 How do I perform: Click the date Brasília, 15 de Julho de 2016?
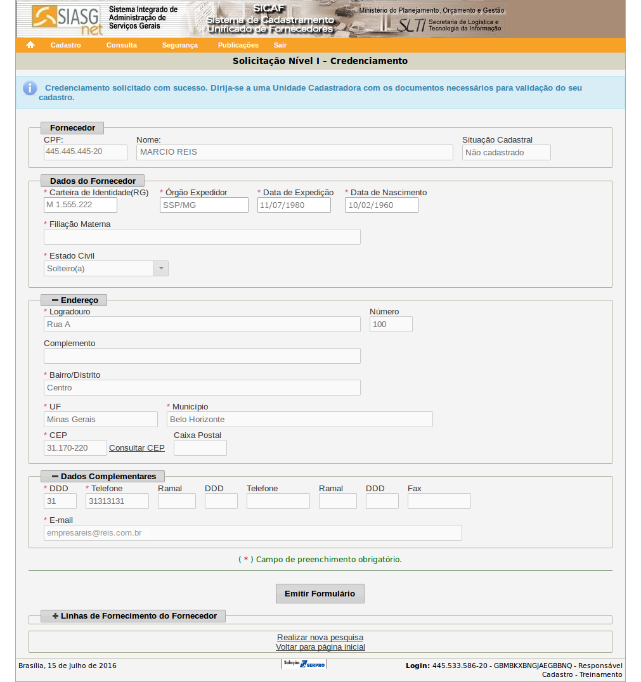(x=67, y=666)
